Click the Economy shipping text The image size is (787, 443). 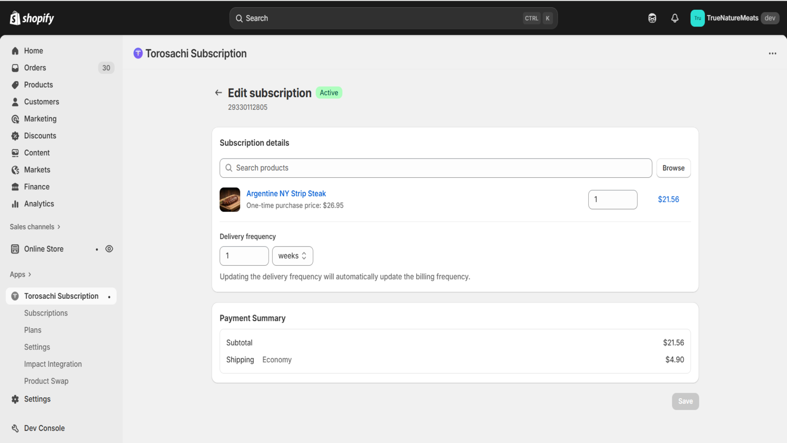(277, 360)
